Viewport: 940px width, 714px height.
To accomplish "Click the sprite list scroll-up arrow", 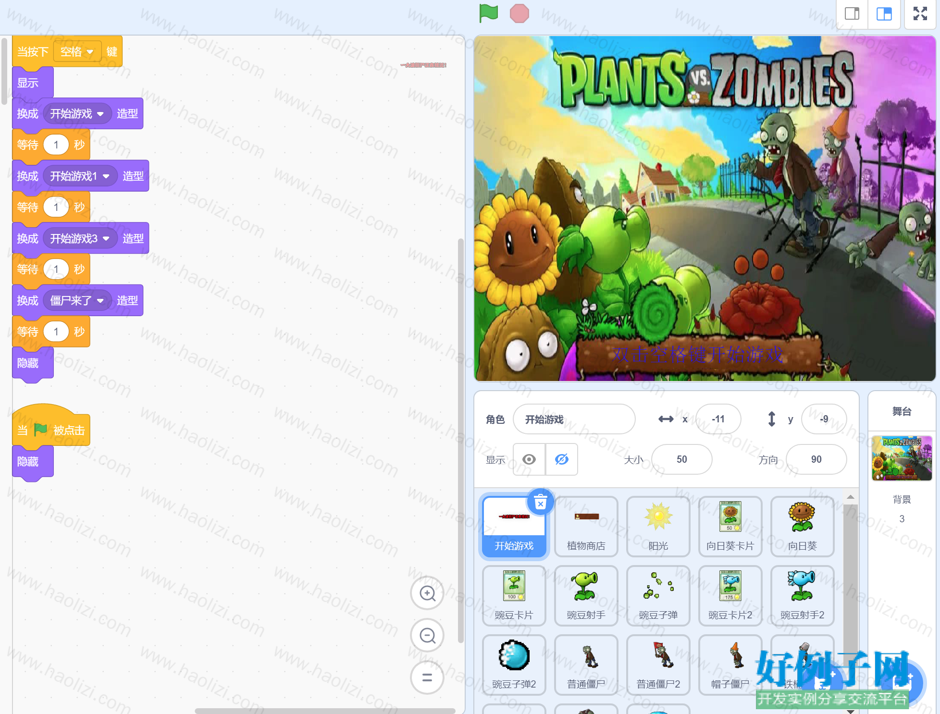I will click(850, 497).
